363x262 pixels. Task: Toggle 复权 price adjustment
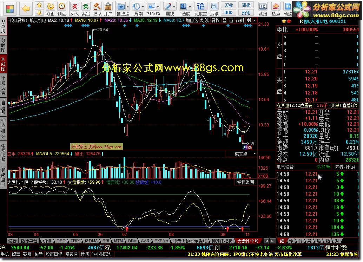[x=216, y=20]
